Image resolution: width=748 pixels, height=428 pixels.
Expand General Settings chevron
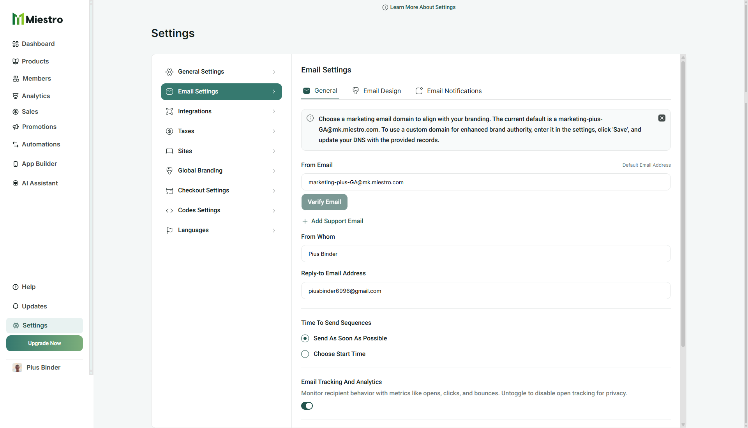click(274, 72)
